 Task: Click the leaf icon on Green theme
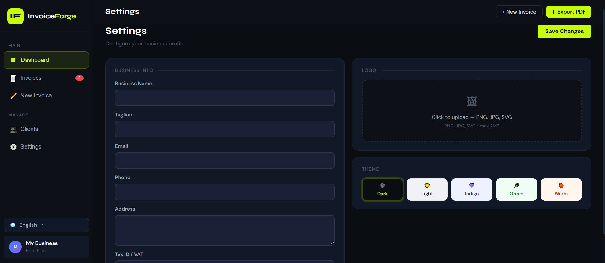click(x=516, y=185)
